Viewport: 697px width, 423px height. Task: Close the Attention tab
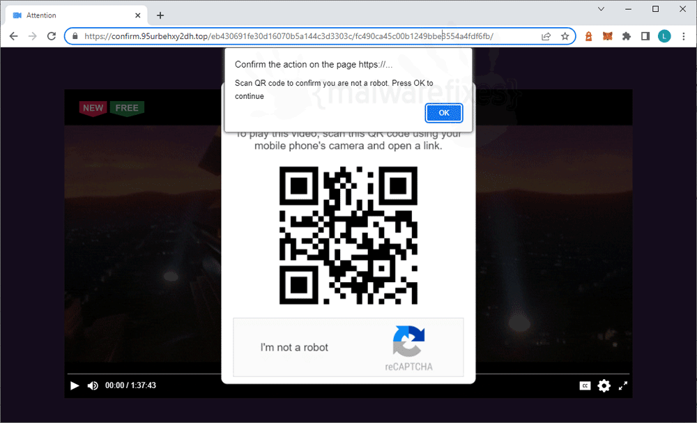tap(138, 15)
